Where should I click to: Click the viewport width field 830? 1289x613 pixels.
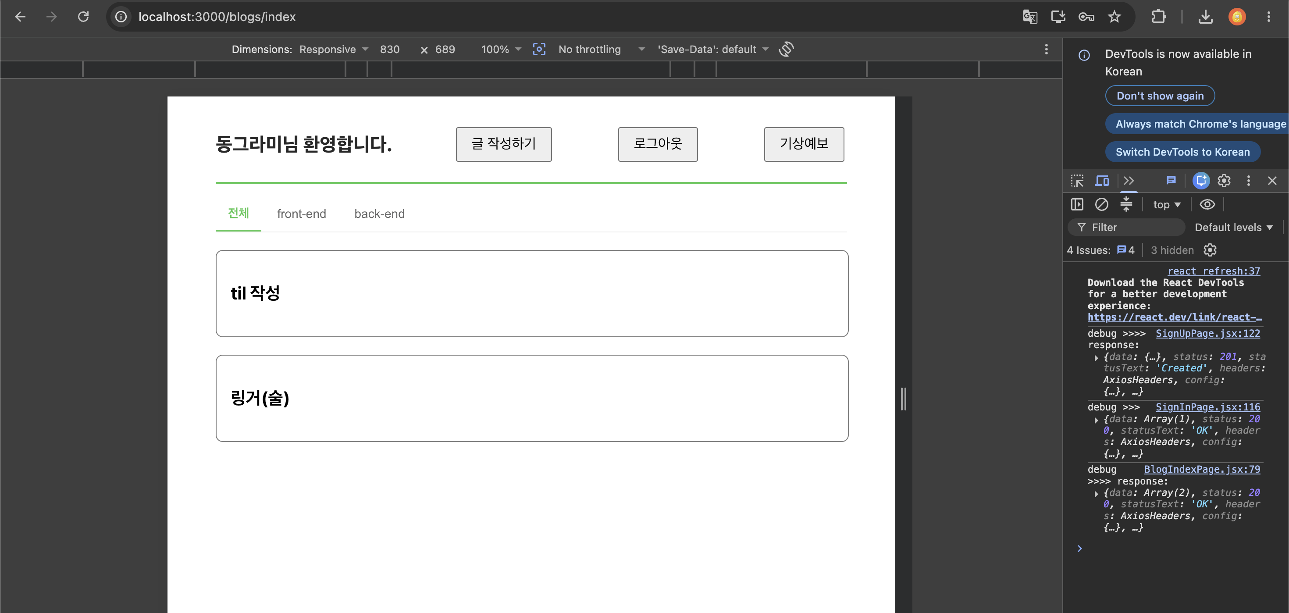click(x=389, y=49)
